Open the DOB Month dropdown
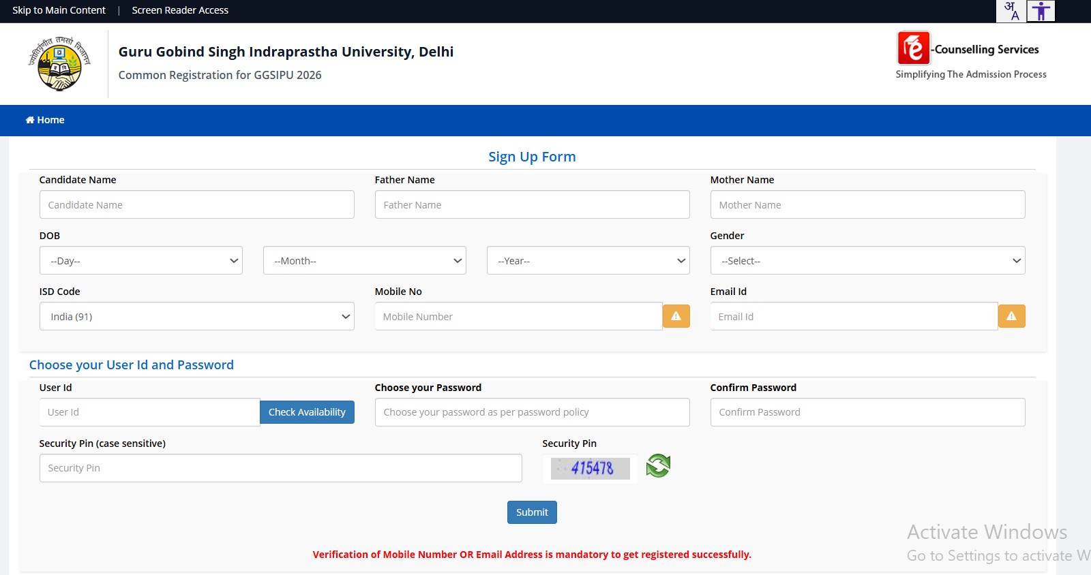1091x575 pixels. (365, 260)
